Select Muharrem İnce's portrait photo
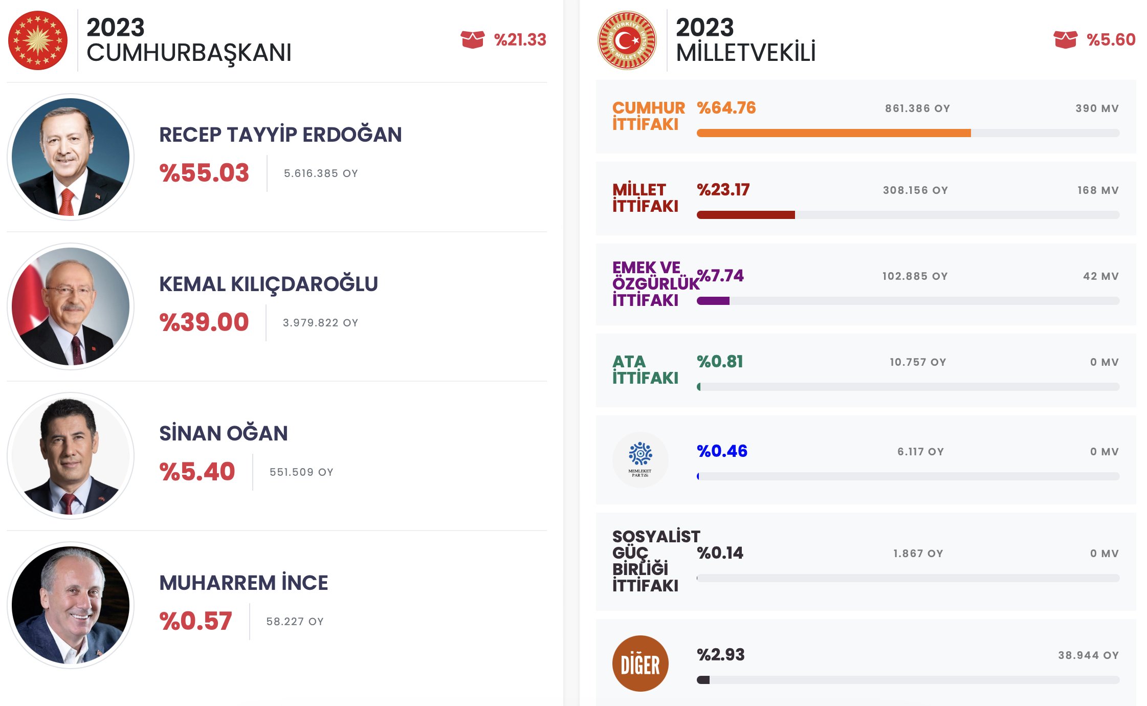The width and height of the screenshot is (1147, 706). pos(71,605)
